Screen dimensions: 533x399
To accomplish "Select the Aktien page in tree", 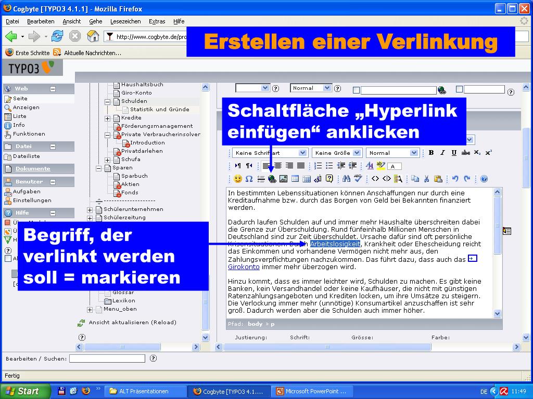I will [x=130, y=184].
